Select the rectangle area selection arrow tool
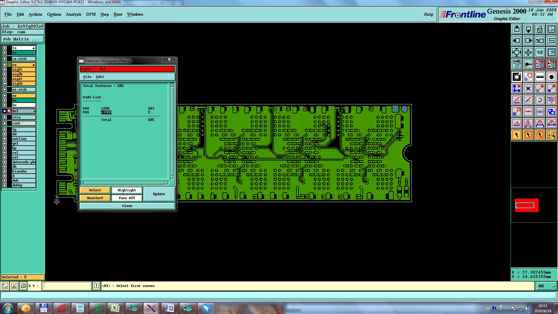The width and height of the screenshot is (558, 314). (528, 135)
